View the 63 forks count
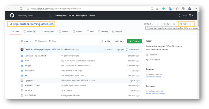The height and width of the screenshot is (109, 209). (x=190, y=24)
